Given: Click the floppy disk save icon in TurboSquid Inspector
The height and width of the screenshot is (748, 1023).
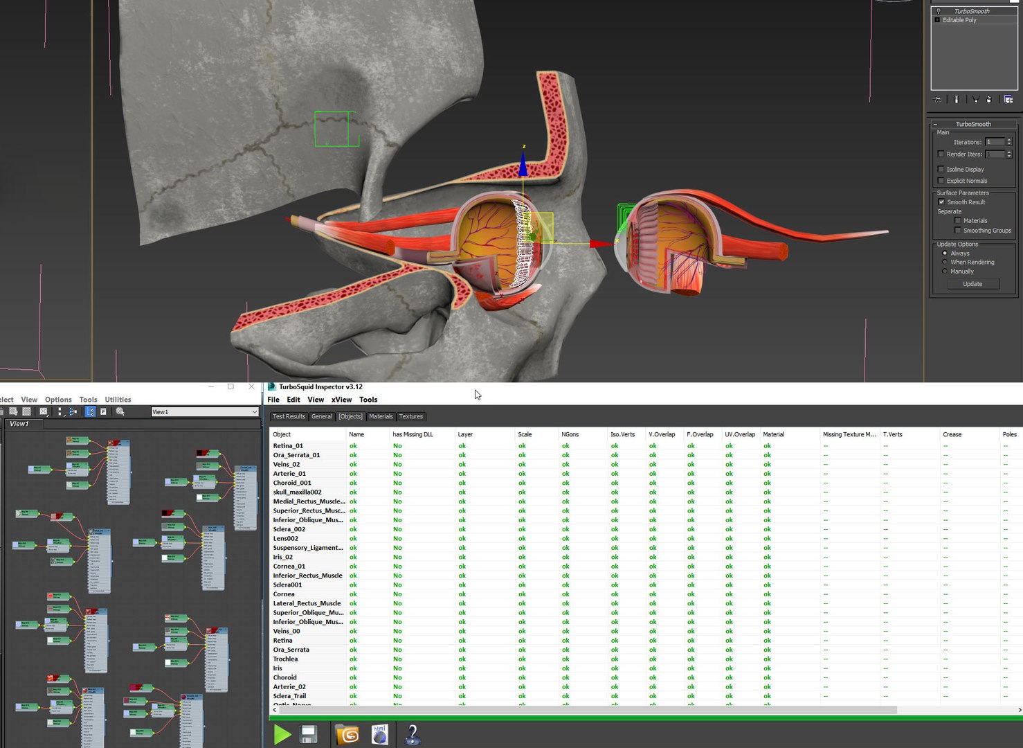Looking at the screenshot, I should pos(309,734).
